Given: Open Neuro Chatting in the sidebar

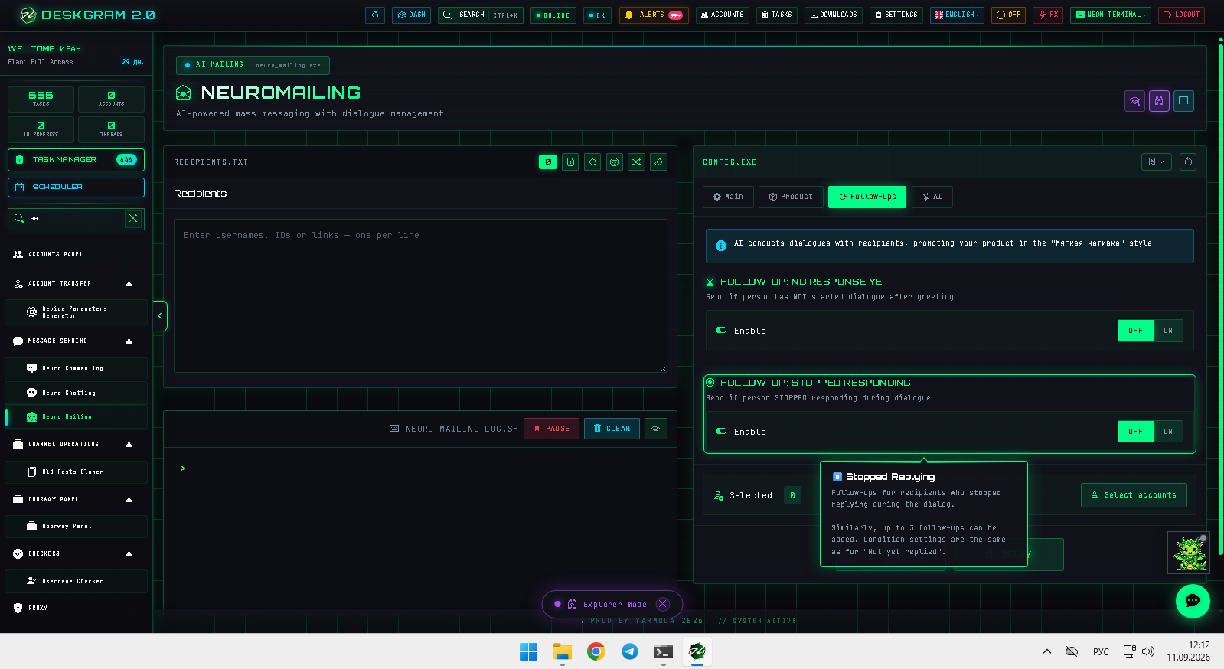Looking at the screenshot, I should pos(76,393).
